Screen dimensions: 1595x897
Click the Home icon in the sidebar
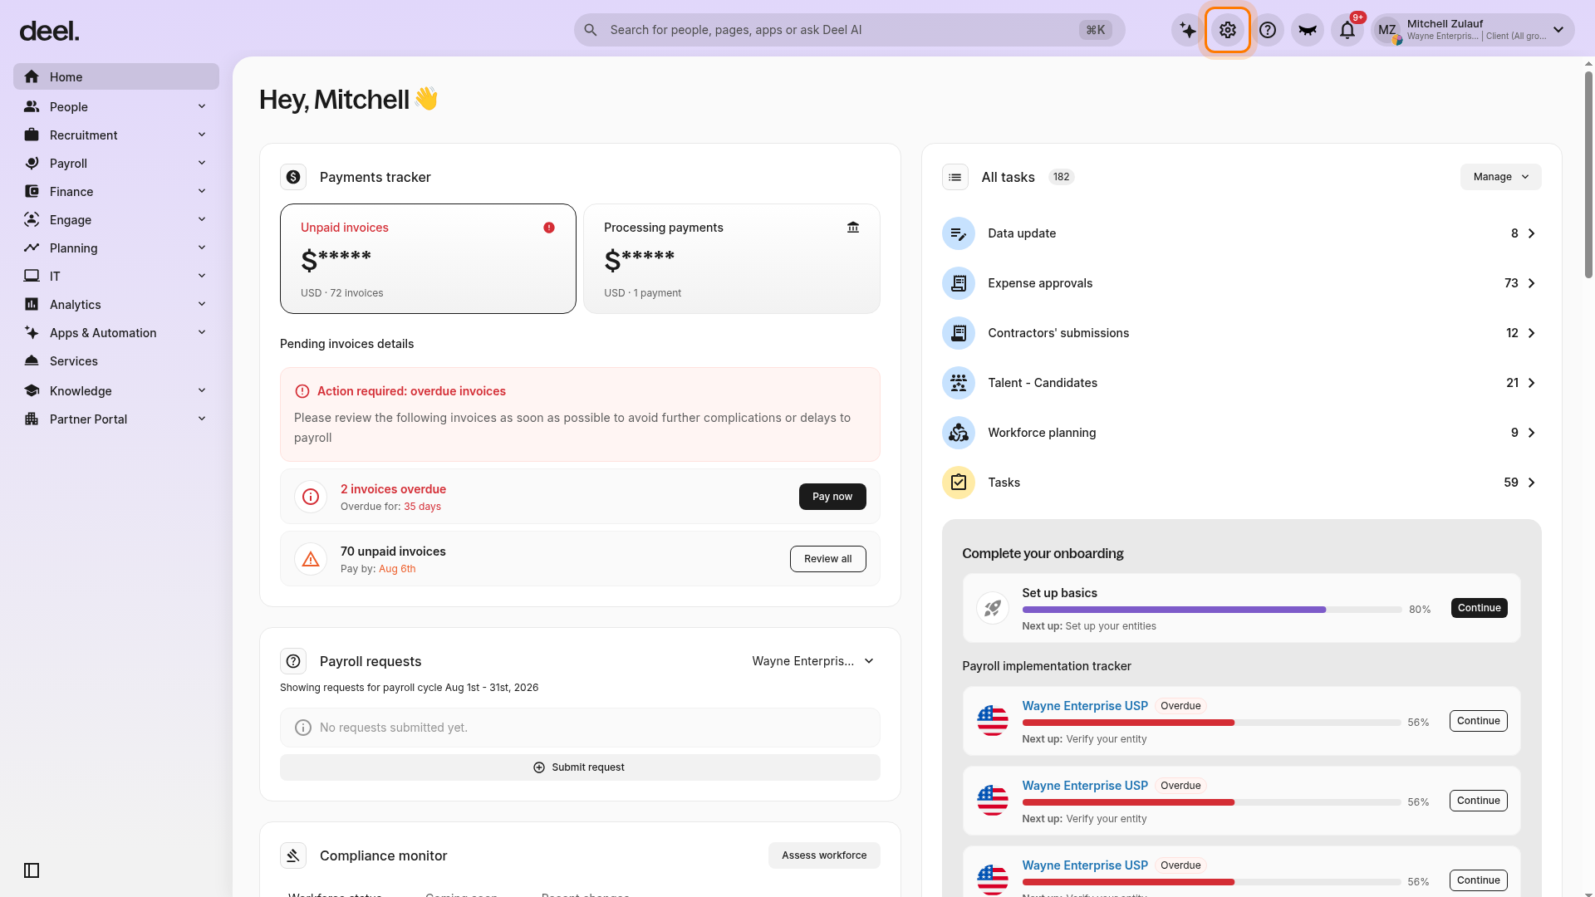32,76
